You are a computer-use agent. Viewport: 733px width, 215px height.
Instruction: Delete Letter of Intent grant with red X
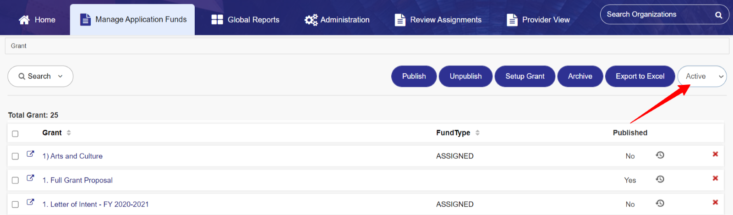coord(715,202)
